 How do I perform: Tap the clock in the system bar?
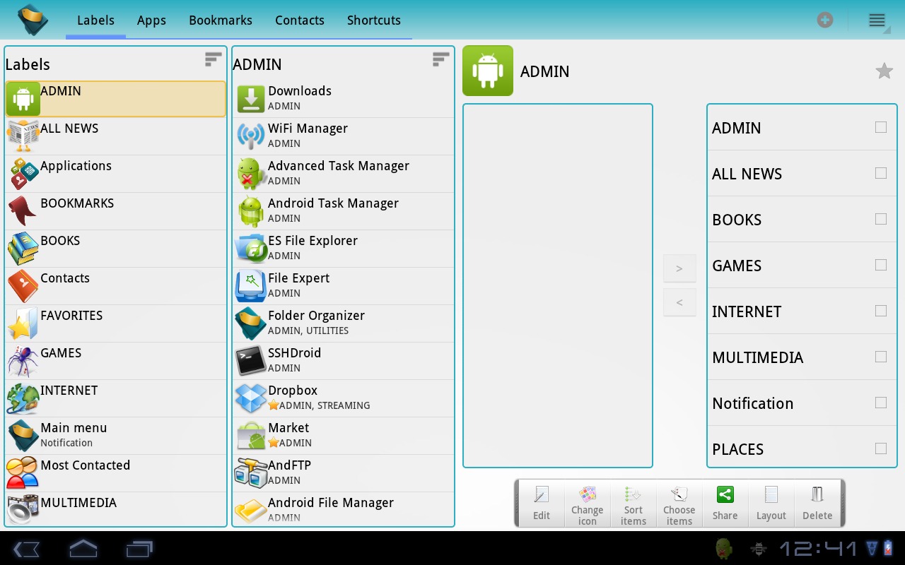click(x=818, y=549)
